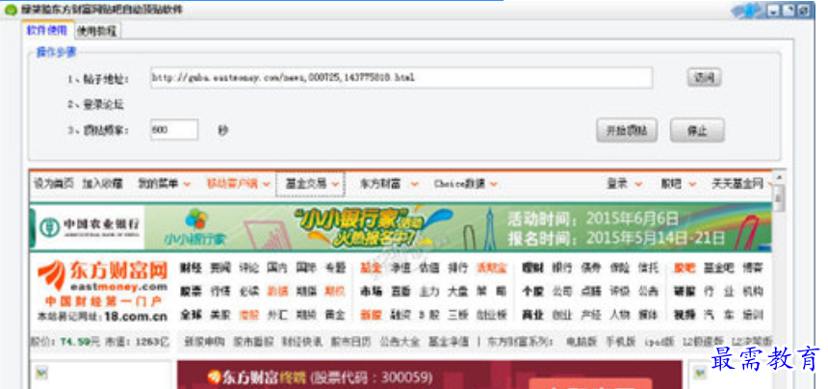Open the 视频 link

(685, 315)
